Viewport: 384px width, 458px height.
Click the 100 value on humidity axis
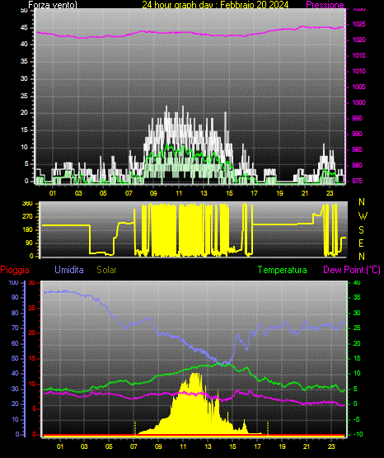[14, 283]
